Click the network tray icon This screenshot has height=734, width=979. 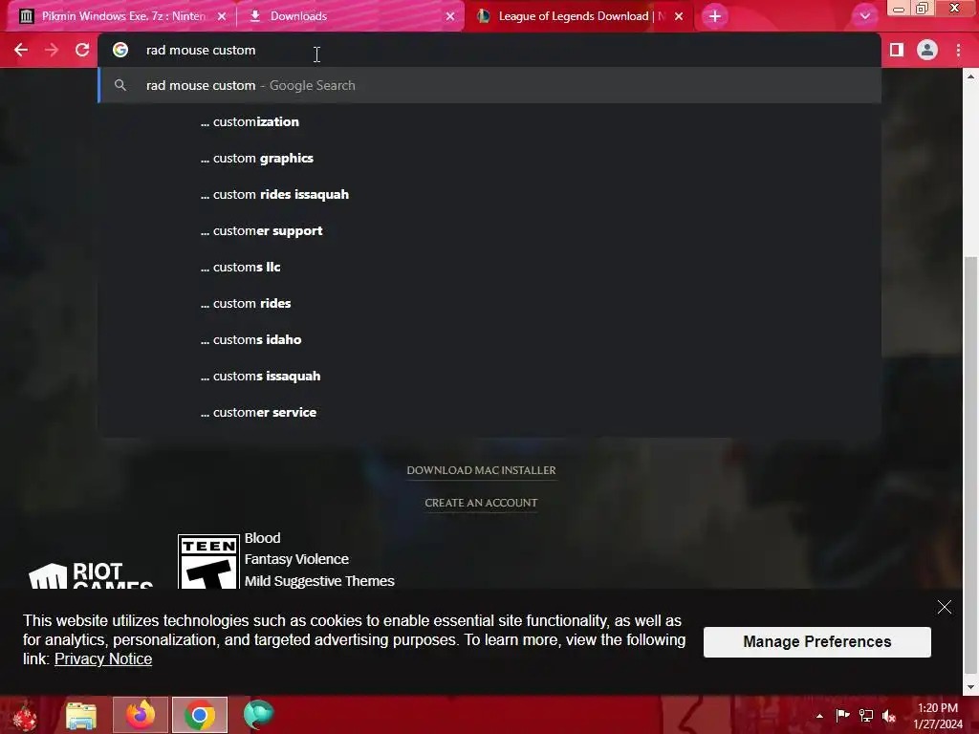866,715
